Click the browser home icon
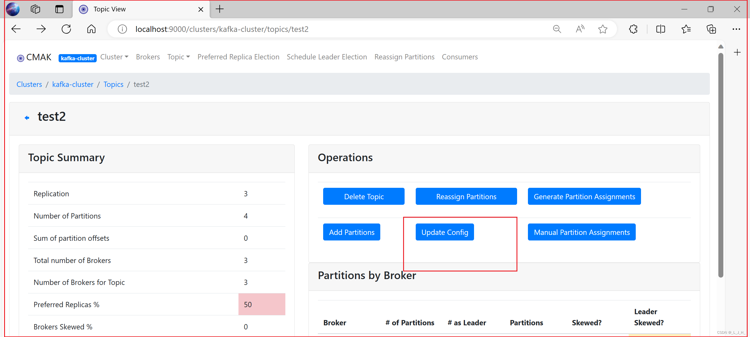This screenshot has height=337, width=750. pos(91,29)
